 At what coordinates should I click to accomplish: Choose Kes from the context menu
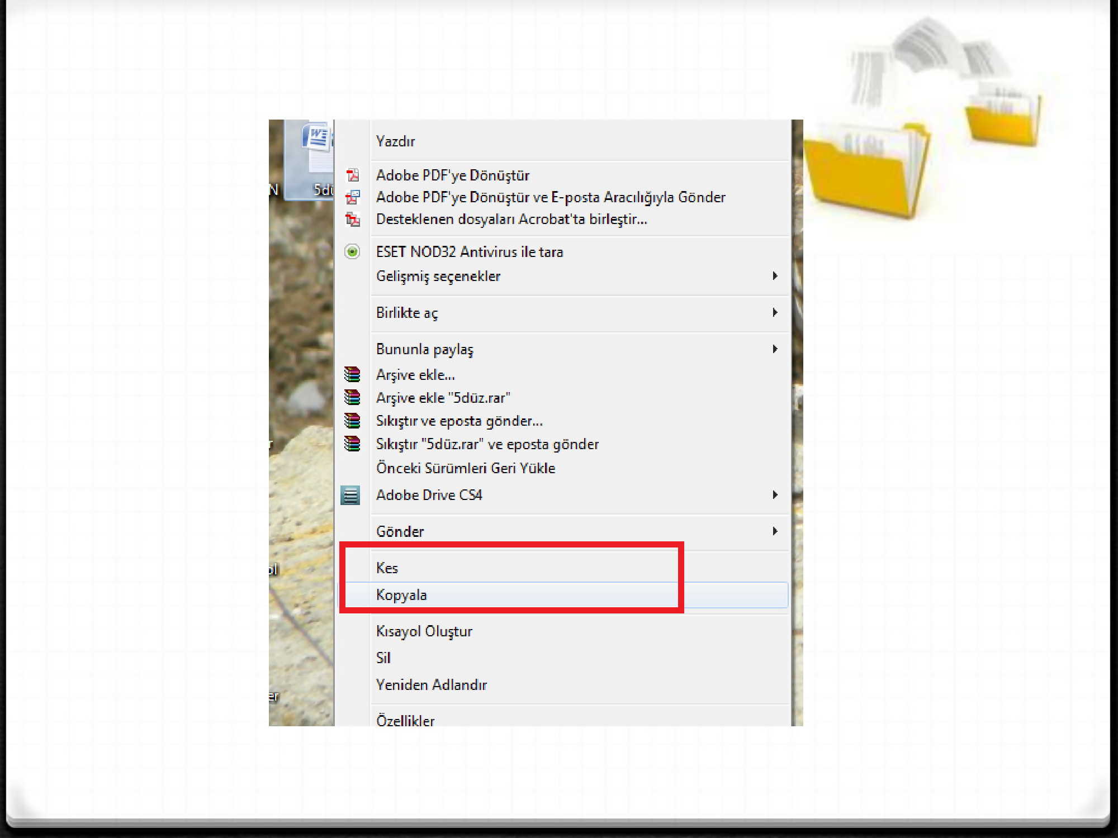[387, 568]
